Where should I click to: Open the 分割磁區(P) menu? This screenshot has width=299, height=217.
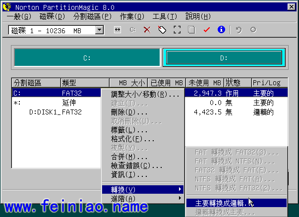[92, 16]
